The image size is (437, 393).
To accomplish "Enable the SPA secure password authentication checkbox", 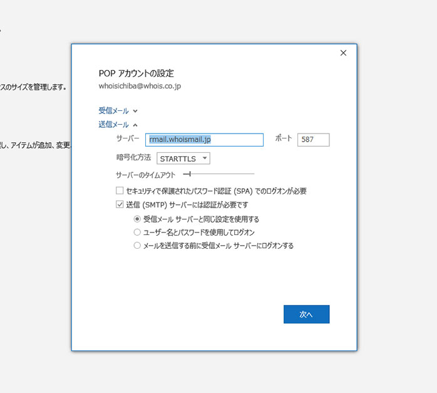I will pos(120,191).
